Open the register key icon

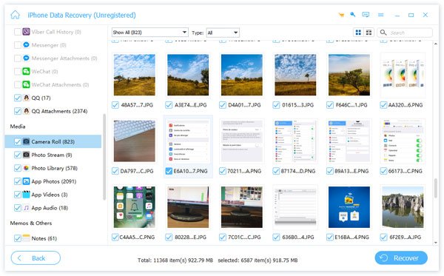[x=353, y=15]
